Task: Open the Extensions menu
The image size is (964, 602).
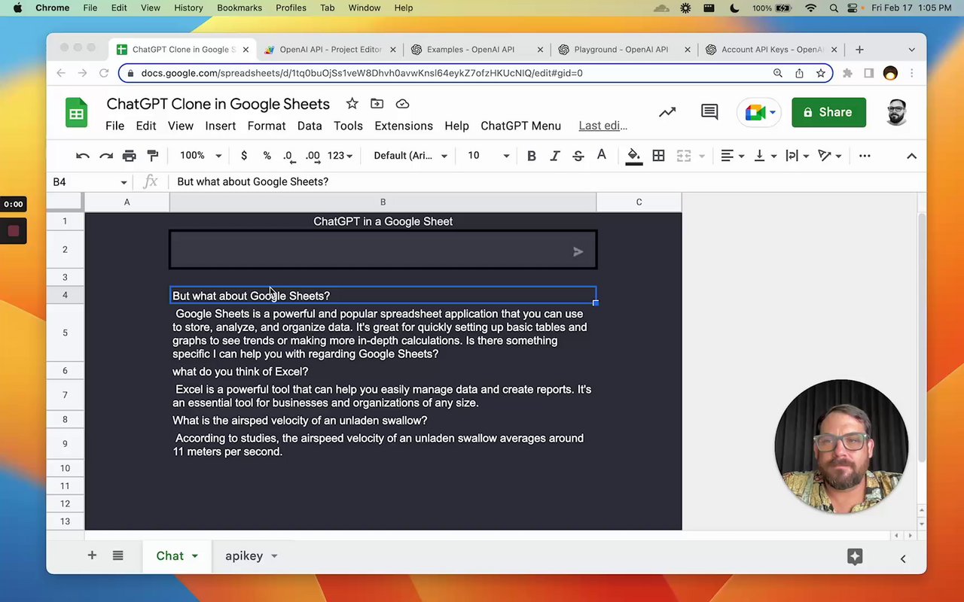Action: coord(404,126)
